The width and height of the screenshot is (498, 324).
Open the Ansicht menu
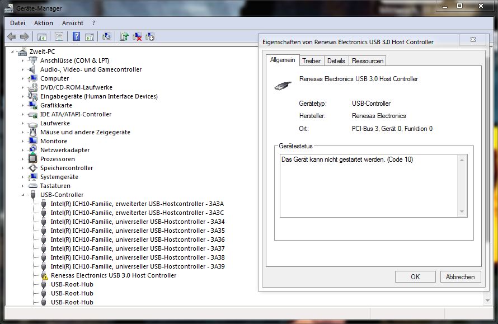pos(72,23)
